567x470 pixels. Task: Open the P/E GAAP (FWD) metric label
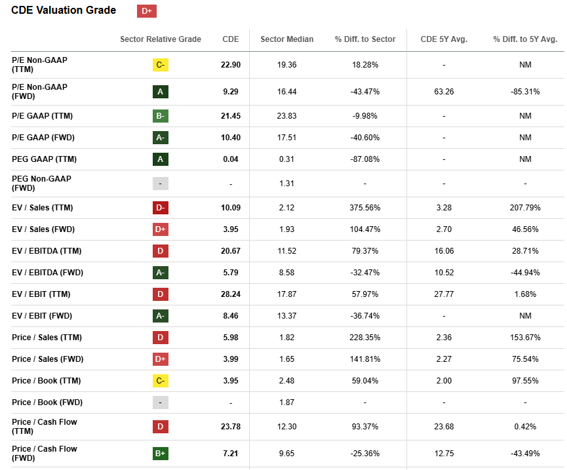click(43, 138)
